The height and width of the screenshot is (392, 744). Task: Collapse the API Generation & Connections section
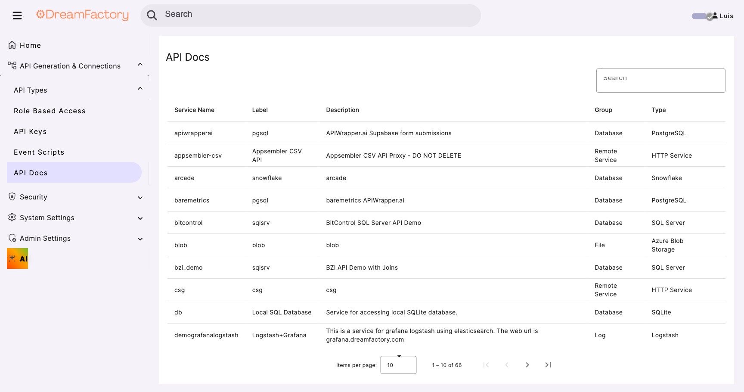(139, 64)
